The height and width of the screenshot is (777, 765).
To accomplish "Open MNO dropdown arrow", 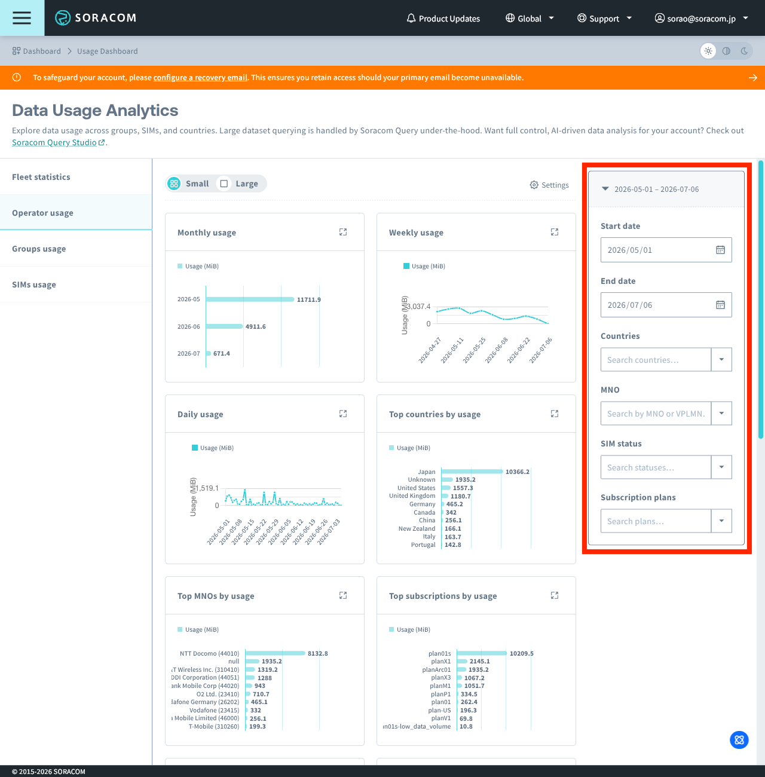I will click(x=721, y=414).
